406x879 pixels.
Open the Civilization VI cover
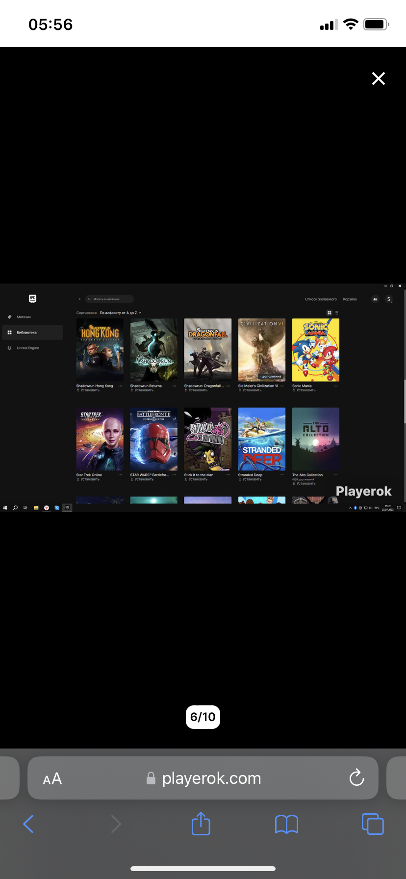tap(262, 350)
